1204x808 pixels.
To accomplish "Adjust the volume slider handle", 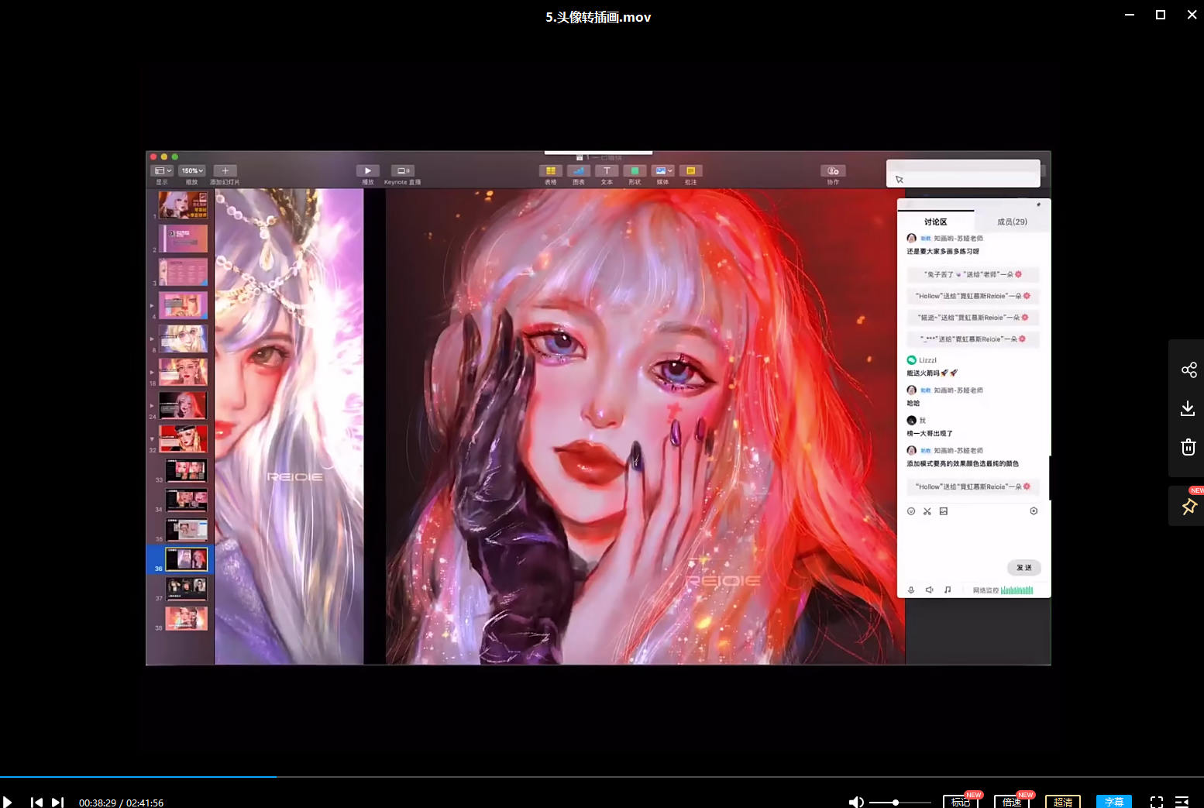I will pyautogui.click(x=896, y=802).
